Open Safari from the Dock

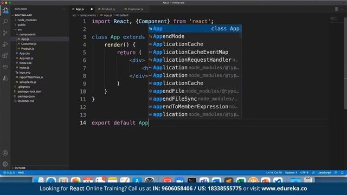coord(51,180)
